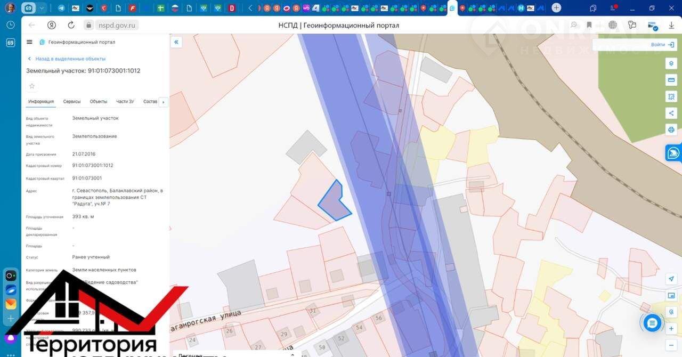
Task: Open the Объекты tab
Action: pyautogui.click(x=99, y=102)
